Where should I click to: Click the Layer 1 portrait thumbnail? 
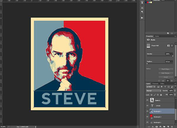pyautogui.click(x=151, y=100)
